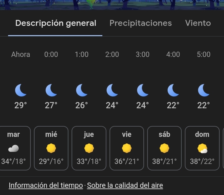Choose the 3:00 hourly forecast
Image resolution: width=224 pixels, height=195 pixels.
(142, 80)
